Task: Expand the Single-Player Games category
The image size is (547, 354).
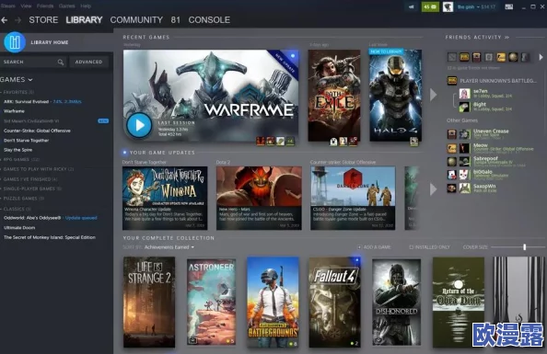Action: tap(31, 188)
